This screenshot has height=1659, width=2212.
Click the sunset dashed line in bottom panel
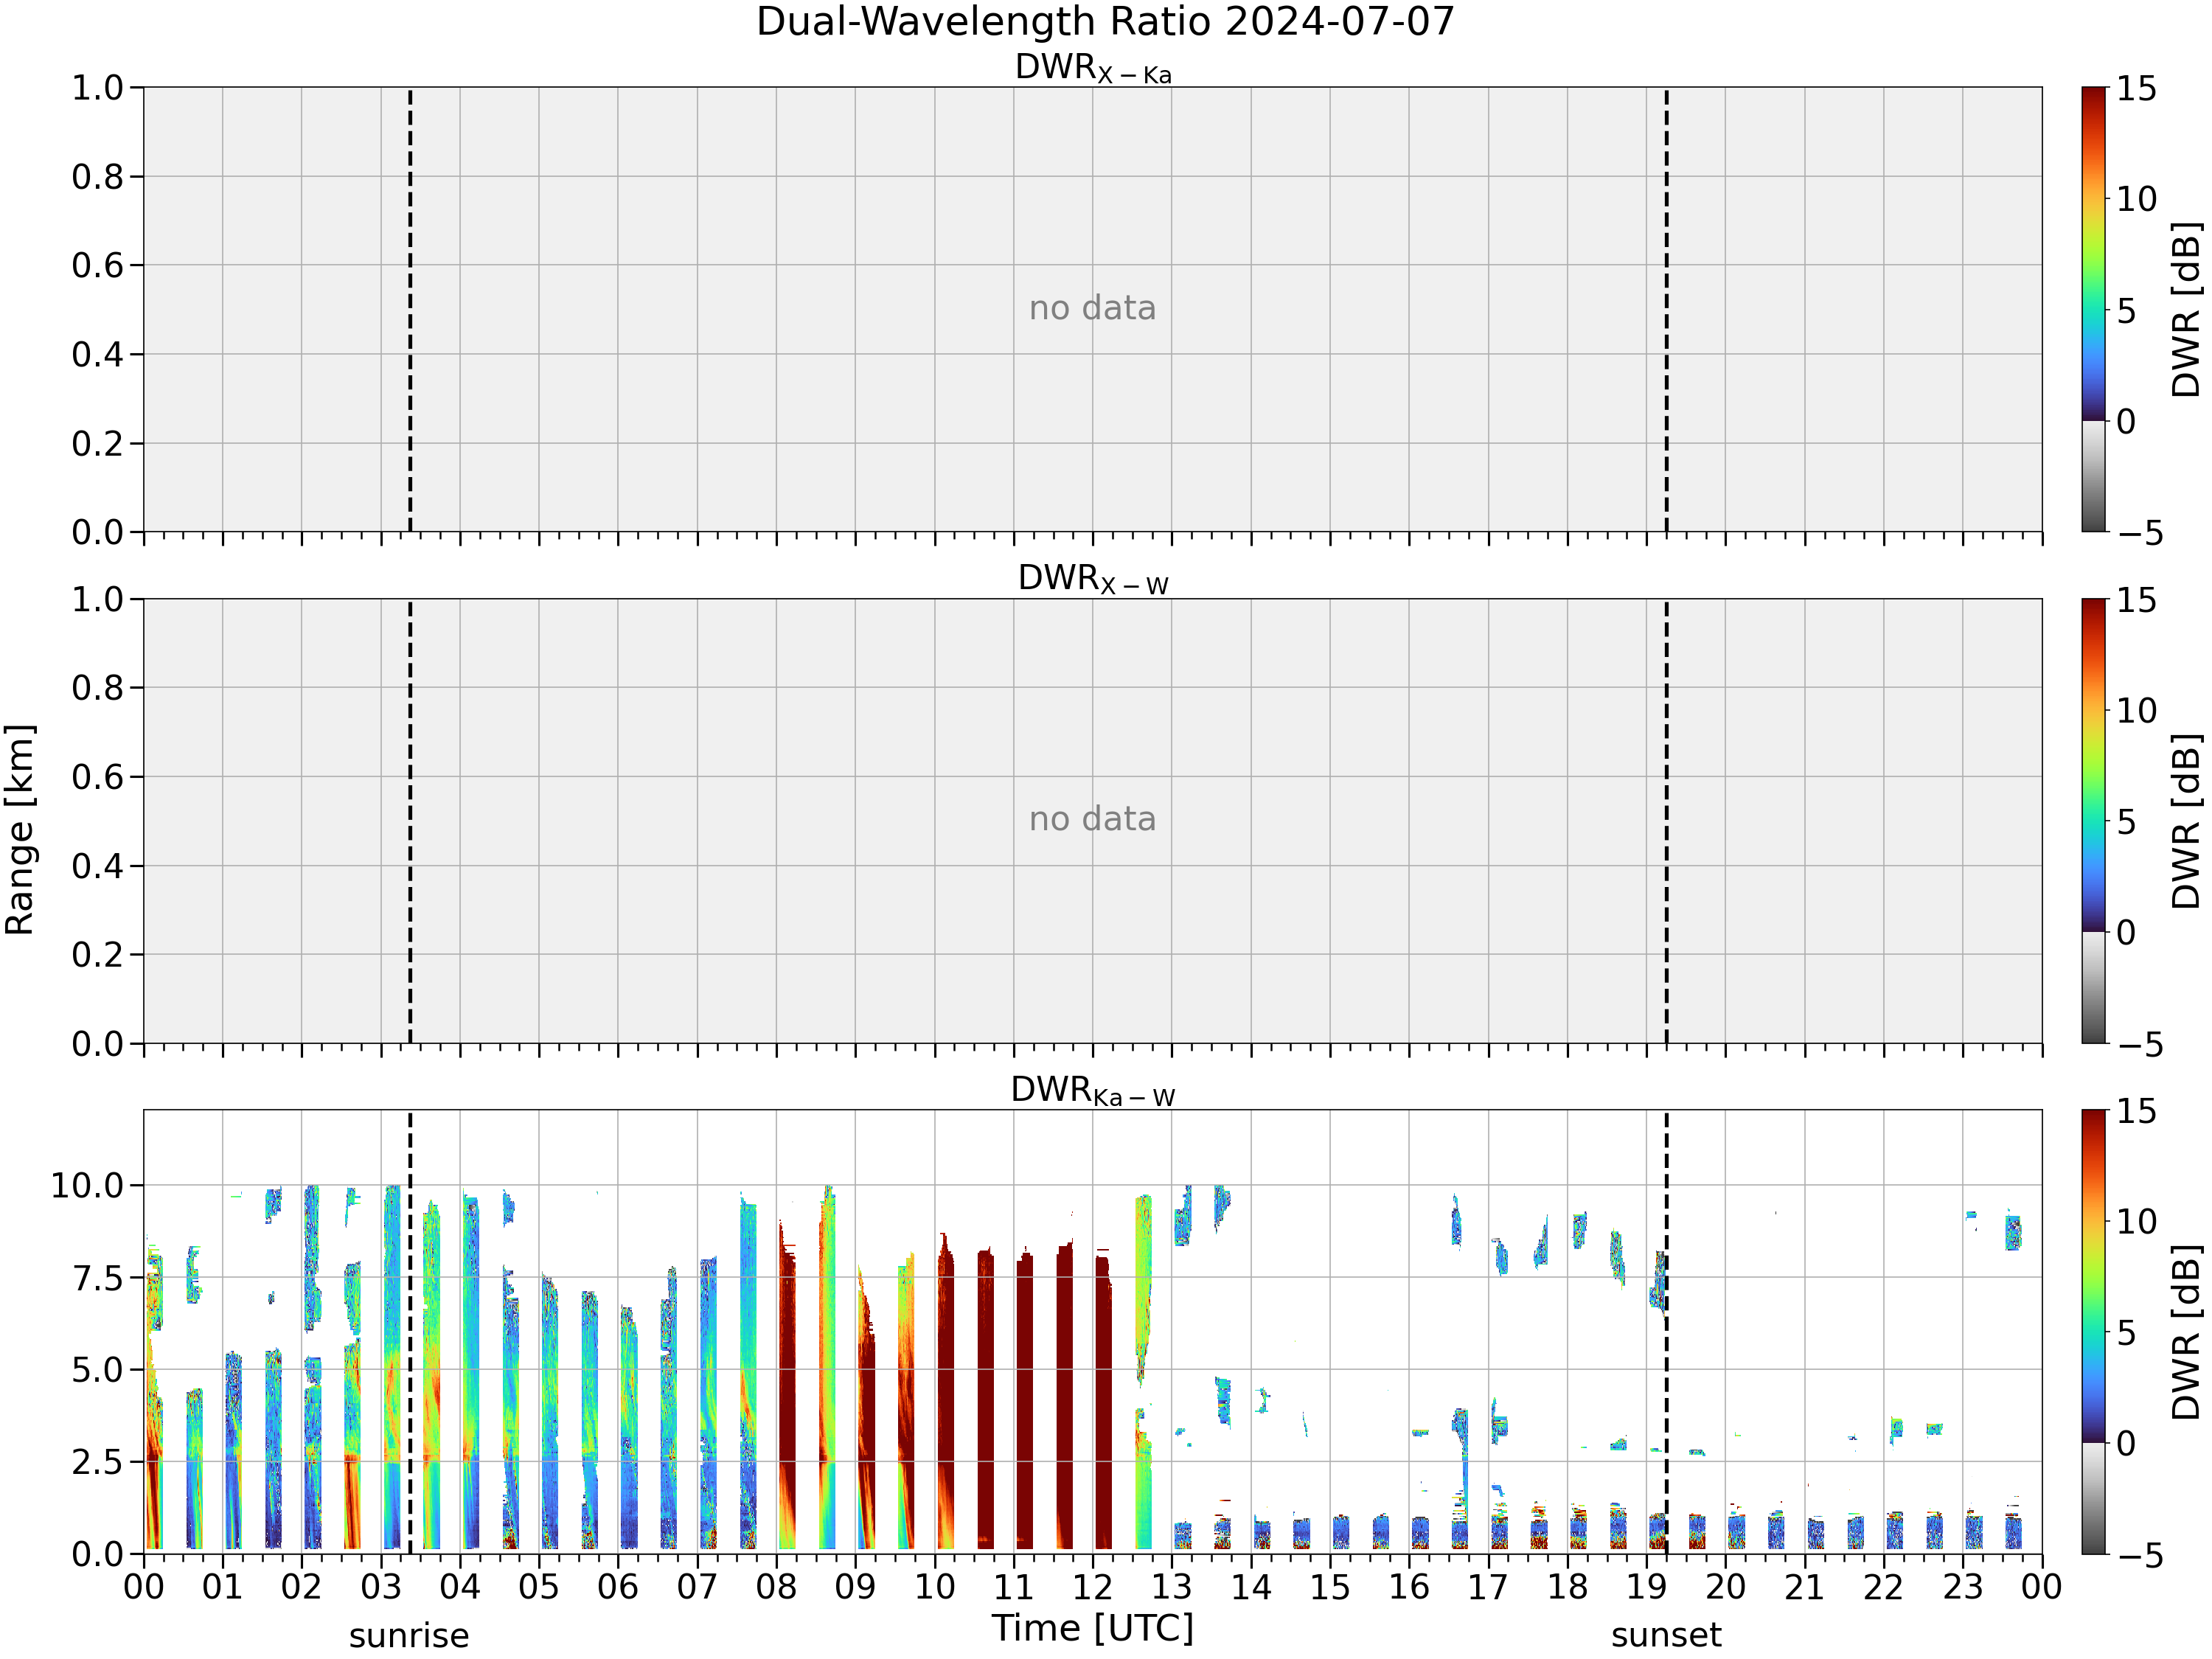click(1666, 1332)
